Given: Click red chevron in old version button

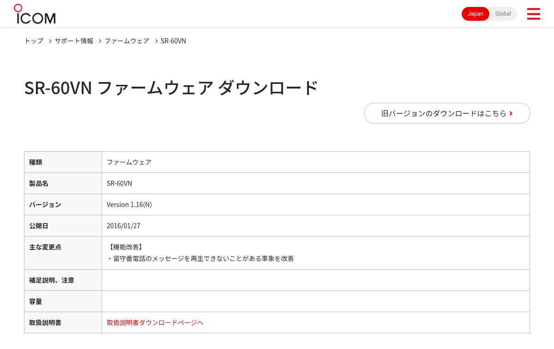Looking at the screenshot, I should (511, 113).
